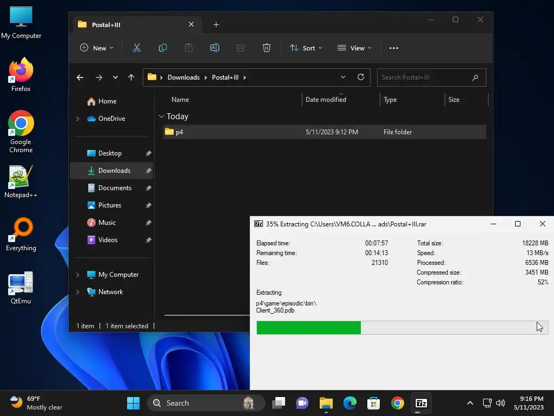This screenshot has width=554, height=416.
Task: Open Notepad++ desktop shortcut
Action: pos(21,181)
